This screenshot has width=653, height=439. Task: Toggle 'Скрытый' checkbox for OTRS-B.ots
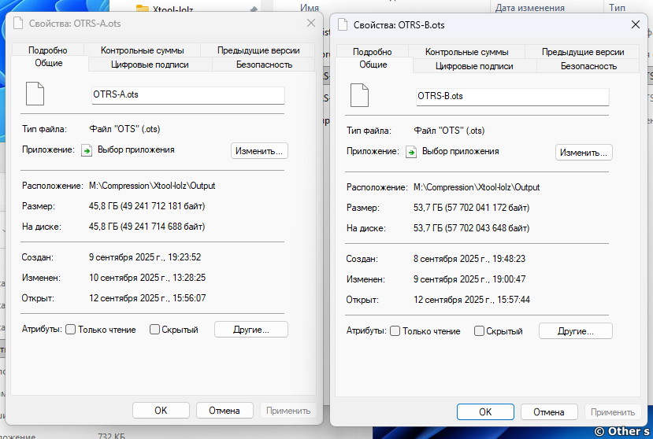coord(479,331)
